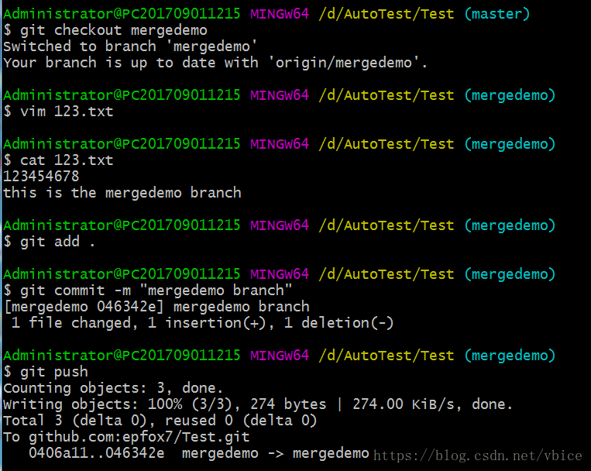591x471 pixels.
Task: Click the 'vim 123.txt' command
Action: point(67,112)
